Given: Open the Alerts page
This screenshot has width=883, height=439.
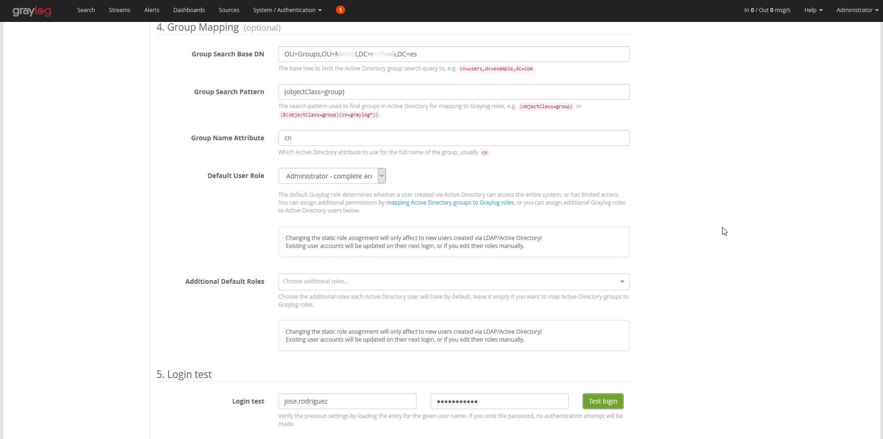Looking at the screenshot, I should pyautogui.click(x=152, y=10).
